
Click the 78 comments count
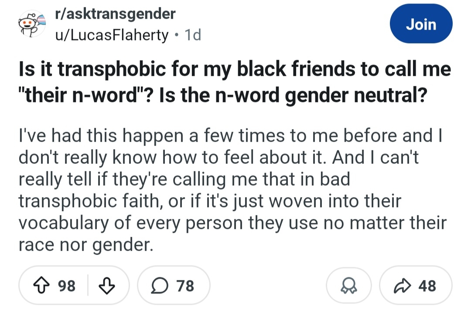click(x=185, y=286)
